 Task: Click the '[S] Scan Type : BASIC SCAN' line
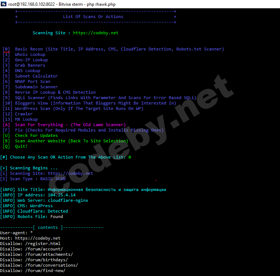coord(33,179)
